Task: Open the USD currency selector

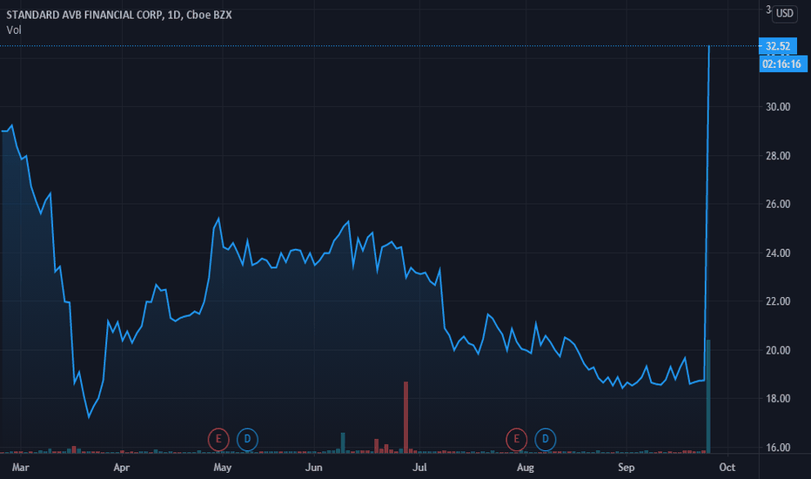Action: (785, 13)
